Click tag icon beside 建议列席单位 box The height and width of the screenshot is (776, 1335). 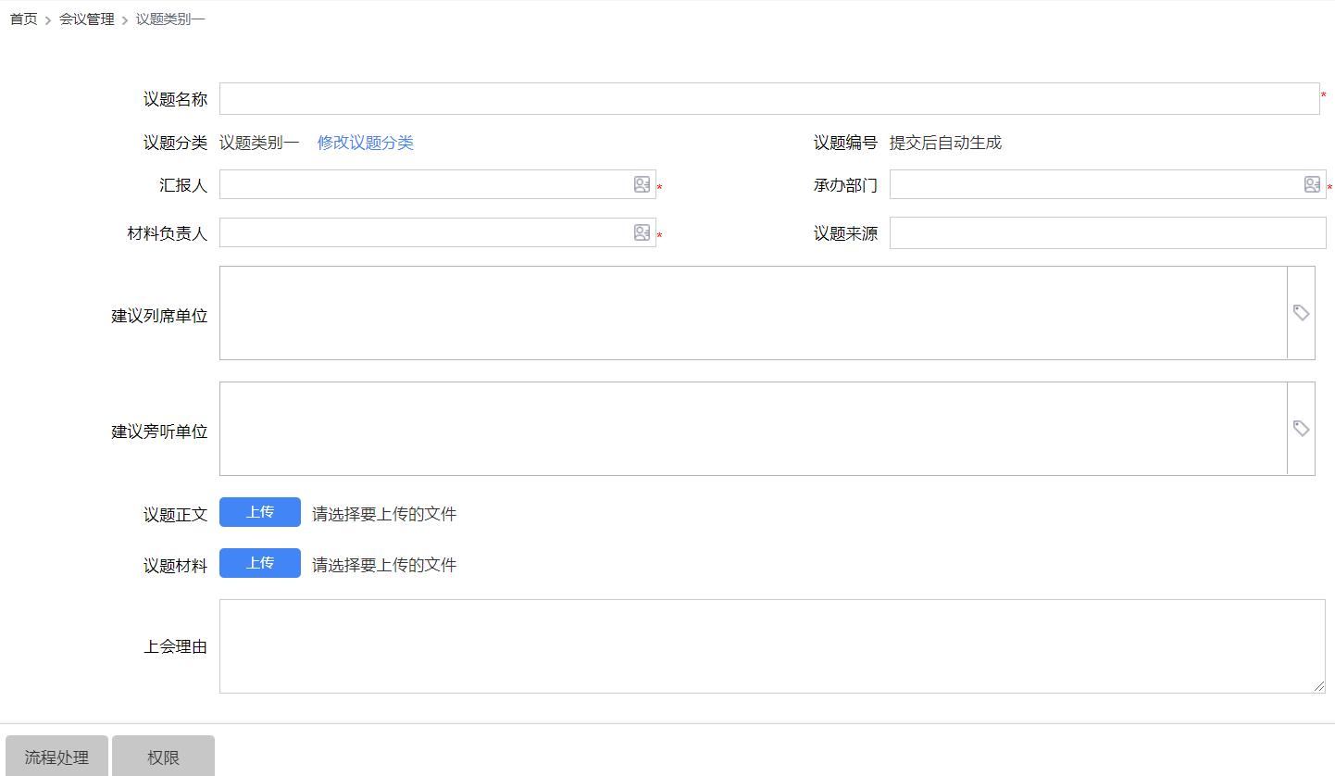coord(1301,313)
